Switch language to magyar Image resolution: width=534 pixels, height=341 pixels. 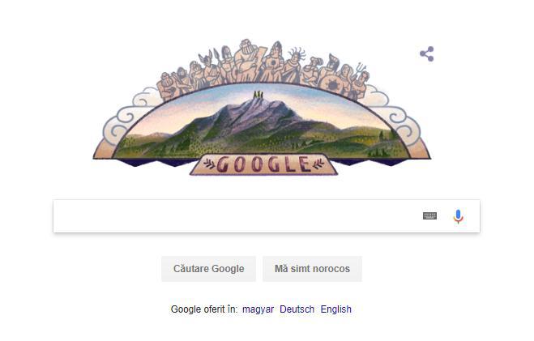coord(258,309)
